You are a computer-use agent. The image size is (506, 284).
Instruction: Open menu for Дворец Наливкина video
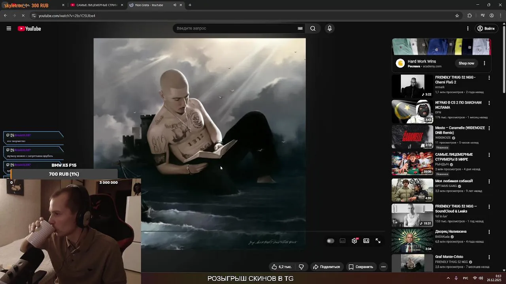click(489, 232)
